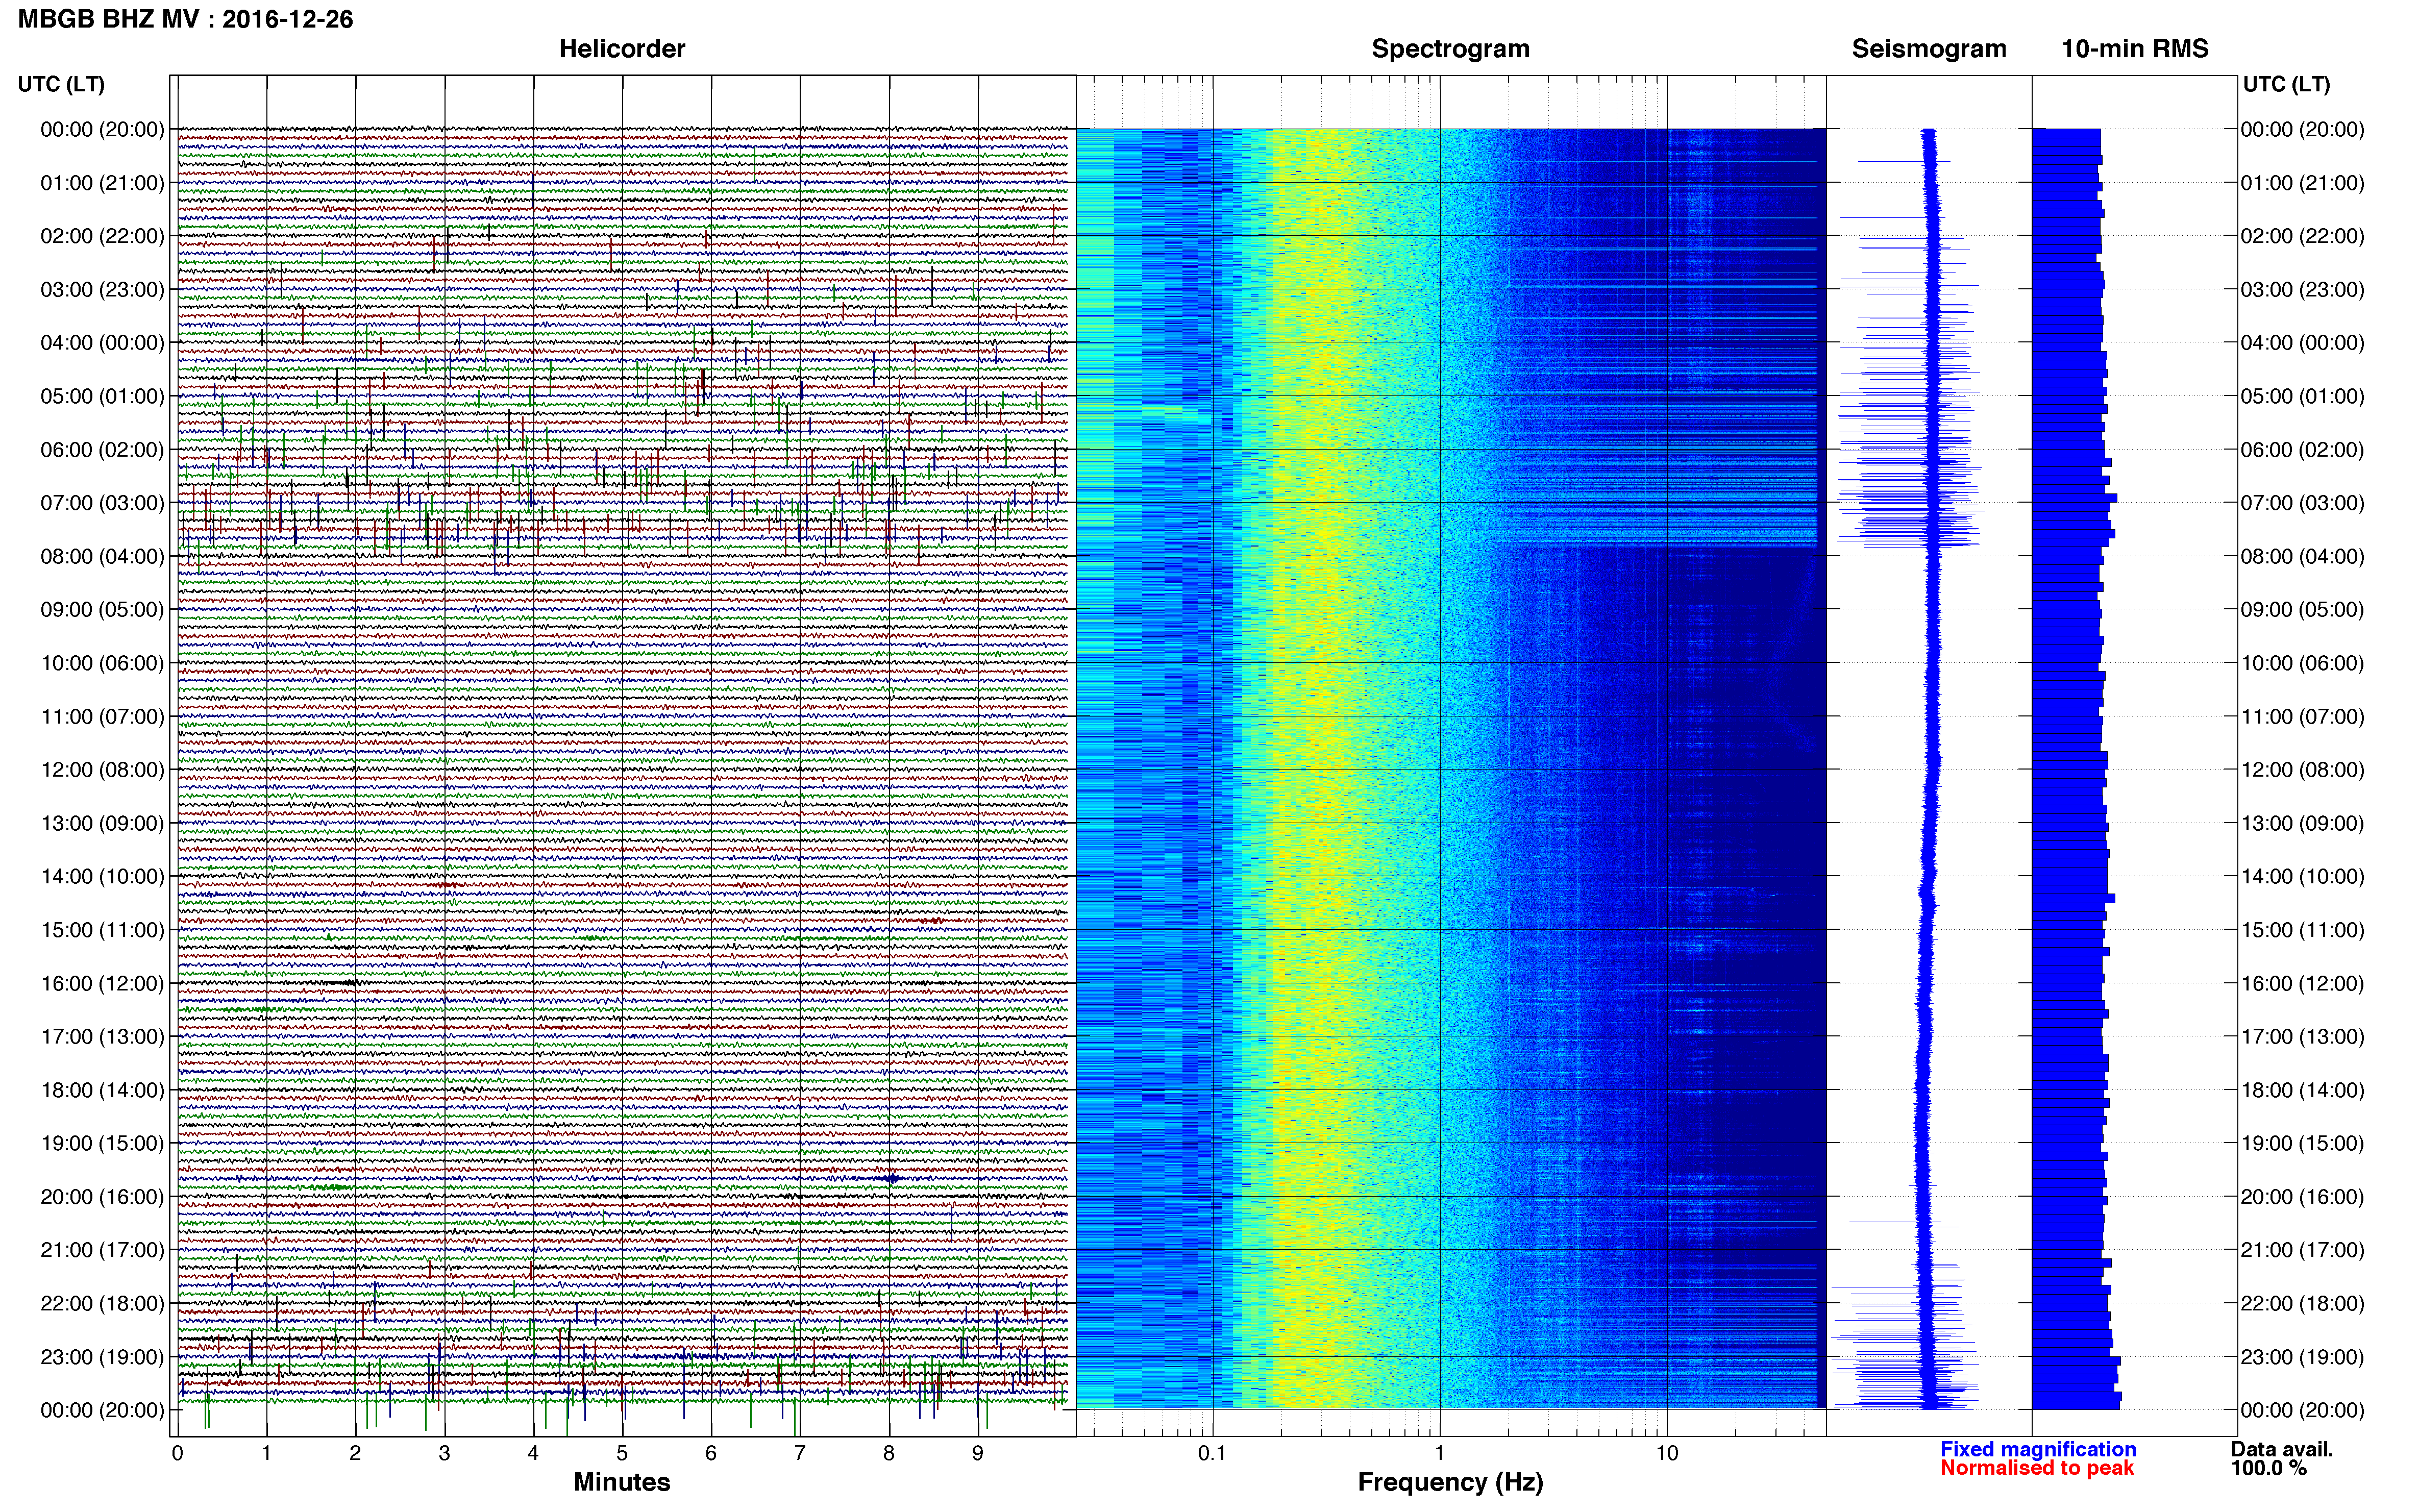The image size is (2419, 1512).
Task: Click minute tick label 7 on helicorder axis
Action: pos(800,1454)
